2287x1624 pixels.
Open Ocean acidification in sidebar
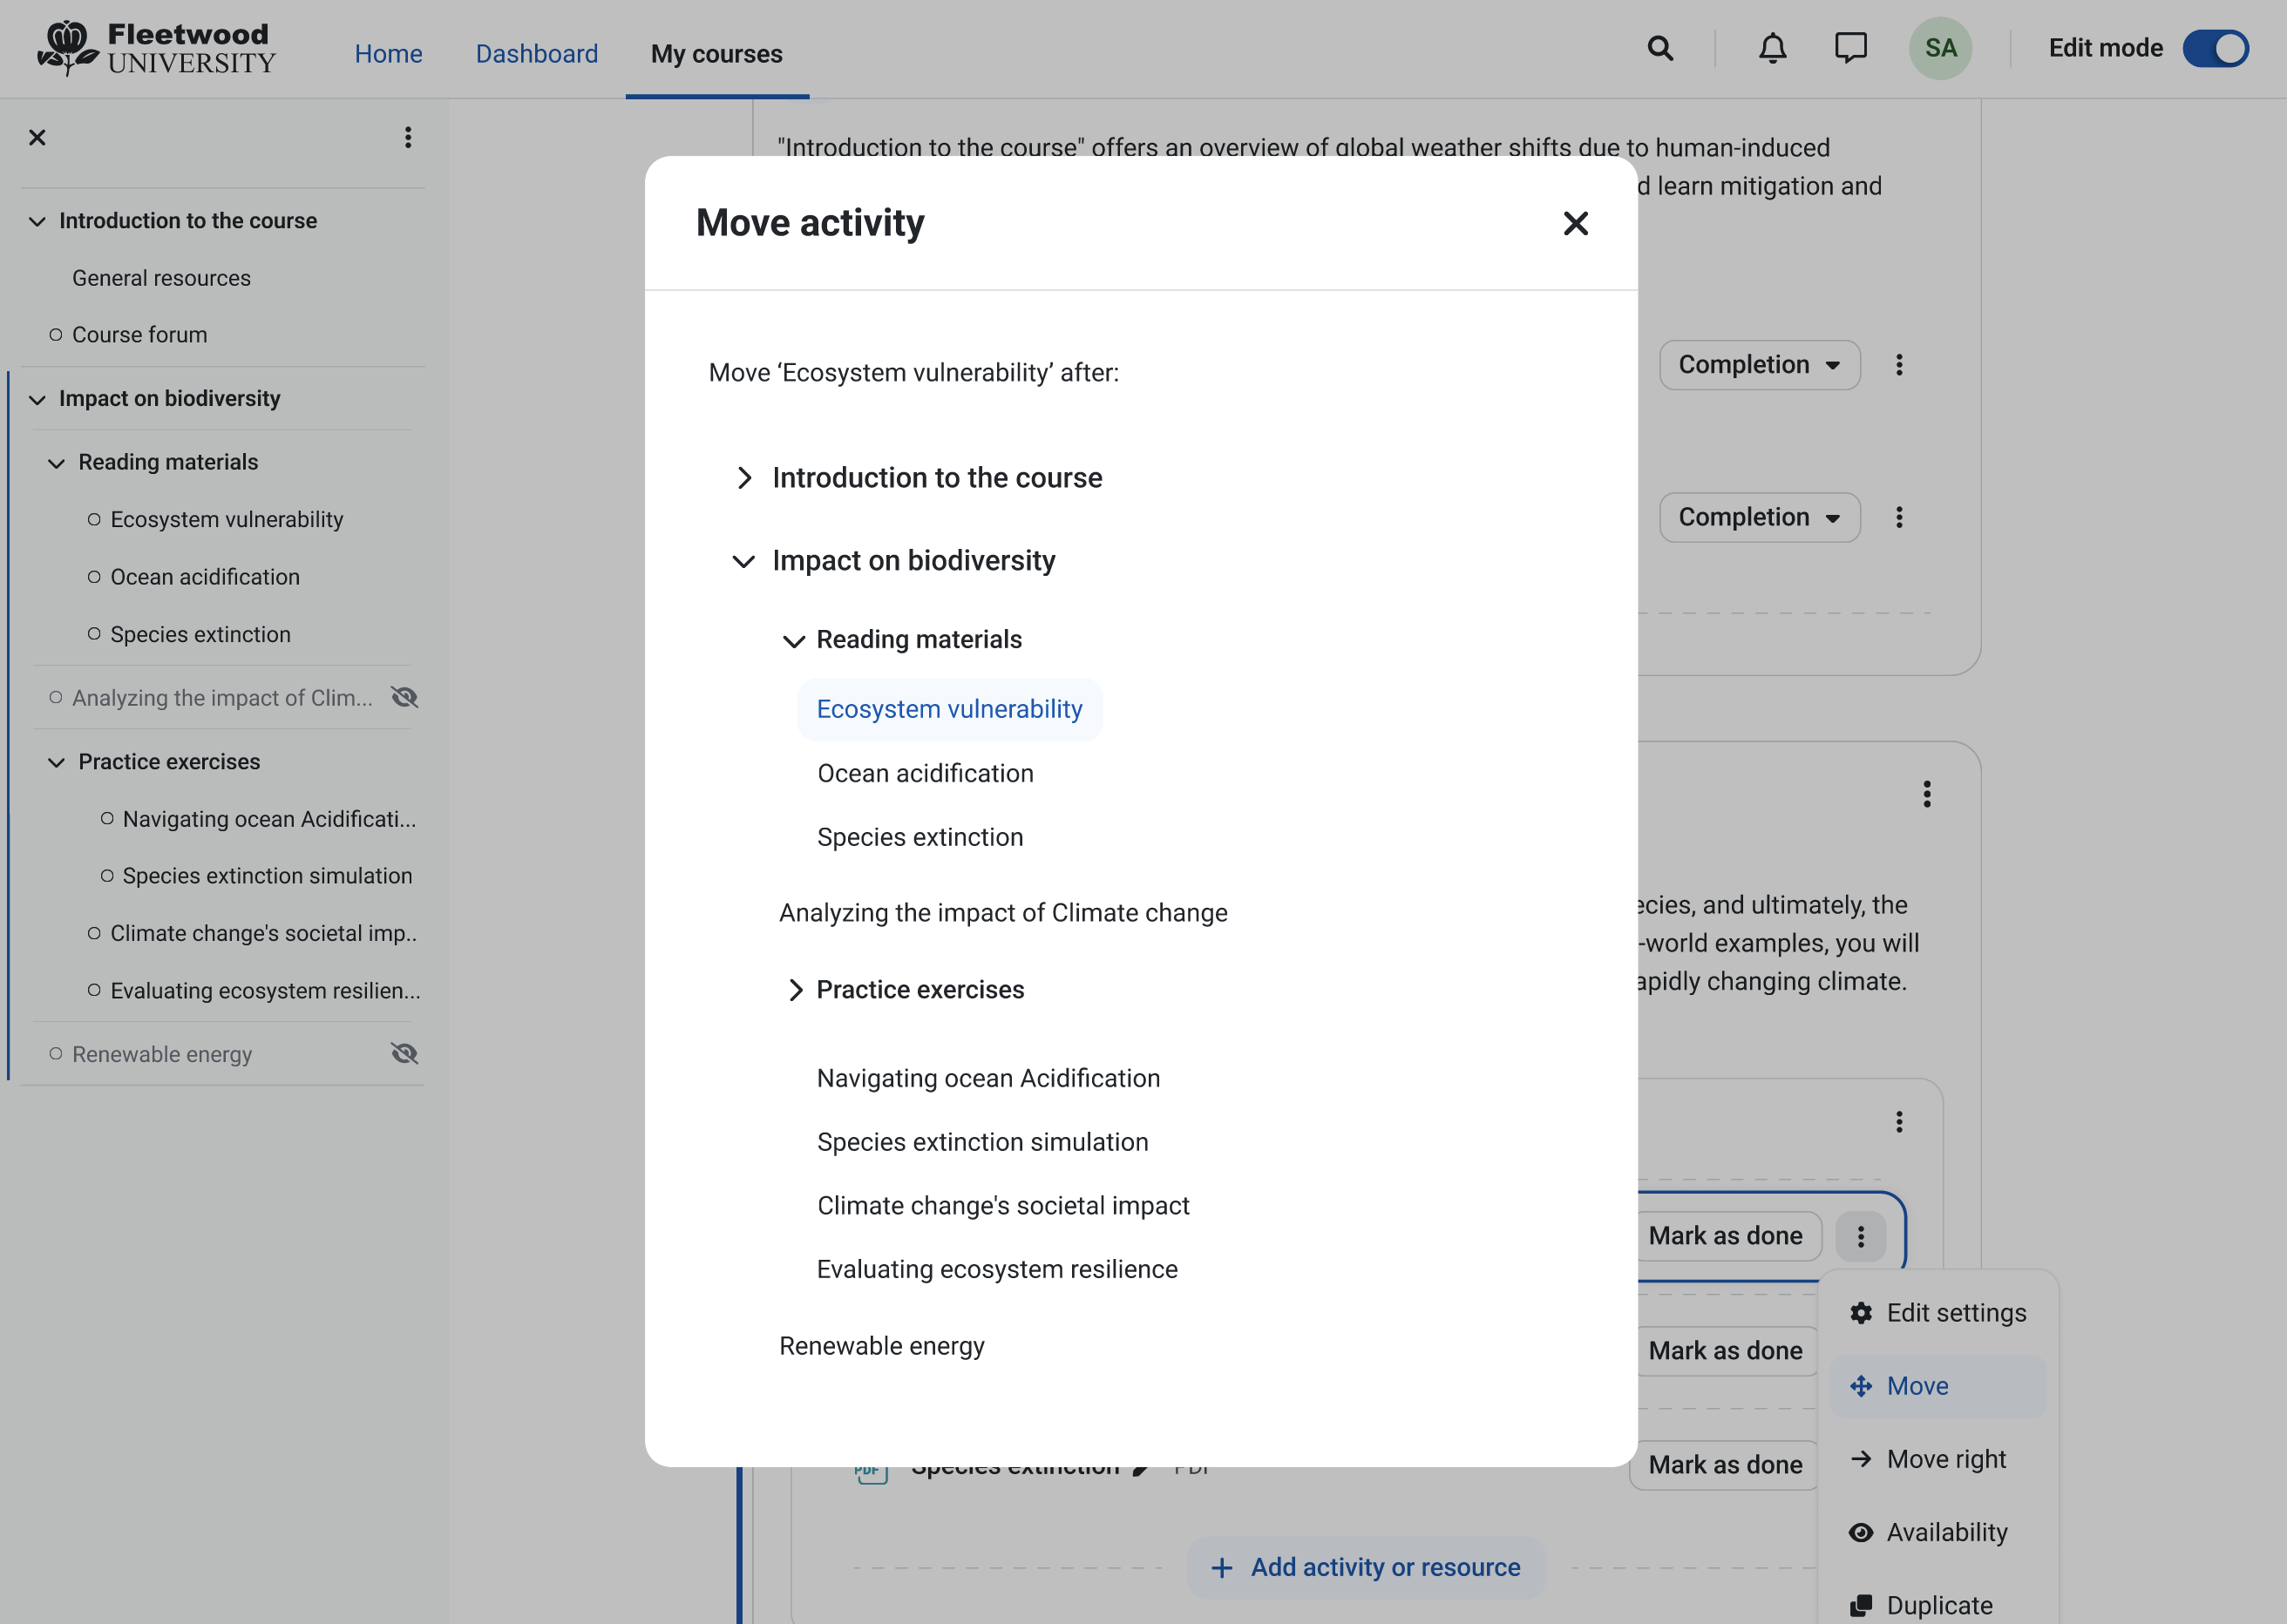(204, 577)
